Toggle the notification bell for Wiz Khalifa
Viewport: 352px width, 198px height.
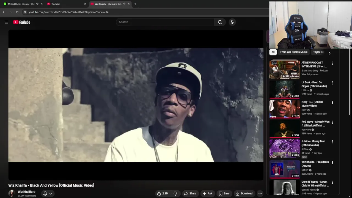click(45, 194)
